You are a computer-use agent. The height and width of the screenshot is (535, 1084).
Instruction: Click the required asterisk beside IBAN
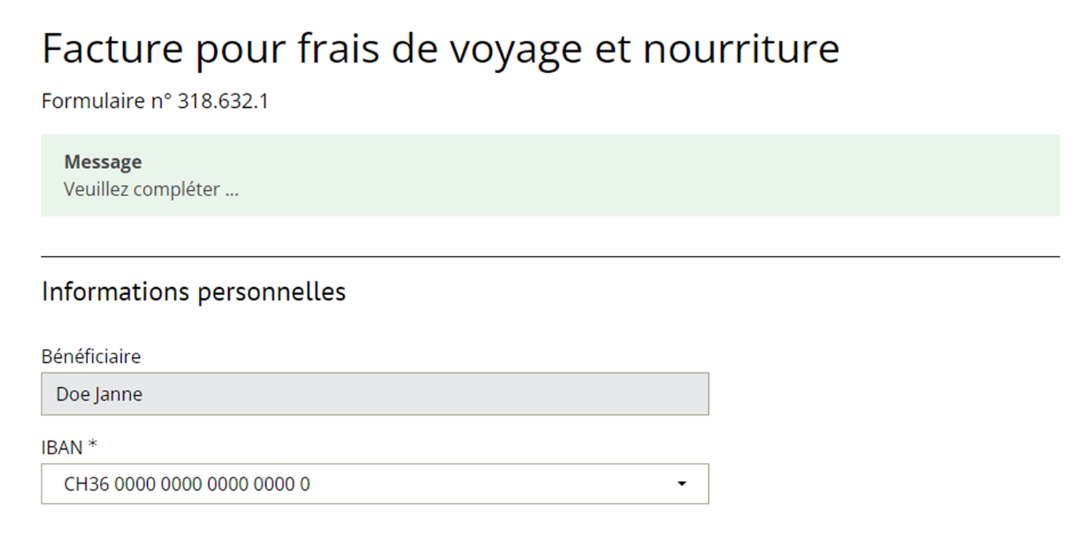(93, 446)
